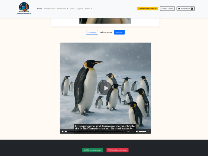Adjust the video volume slider
This screenshot has width=208, height=156.
pos(142,131)
